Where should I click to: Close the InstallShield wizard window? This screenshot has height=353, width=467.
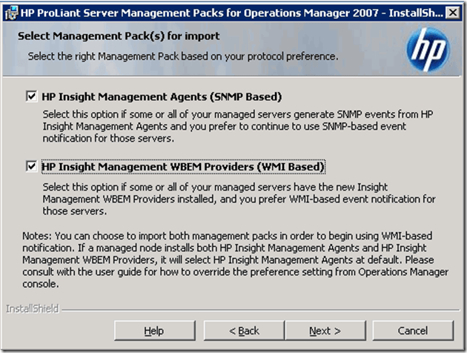pos(452,12)
